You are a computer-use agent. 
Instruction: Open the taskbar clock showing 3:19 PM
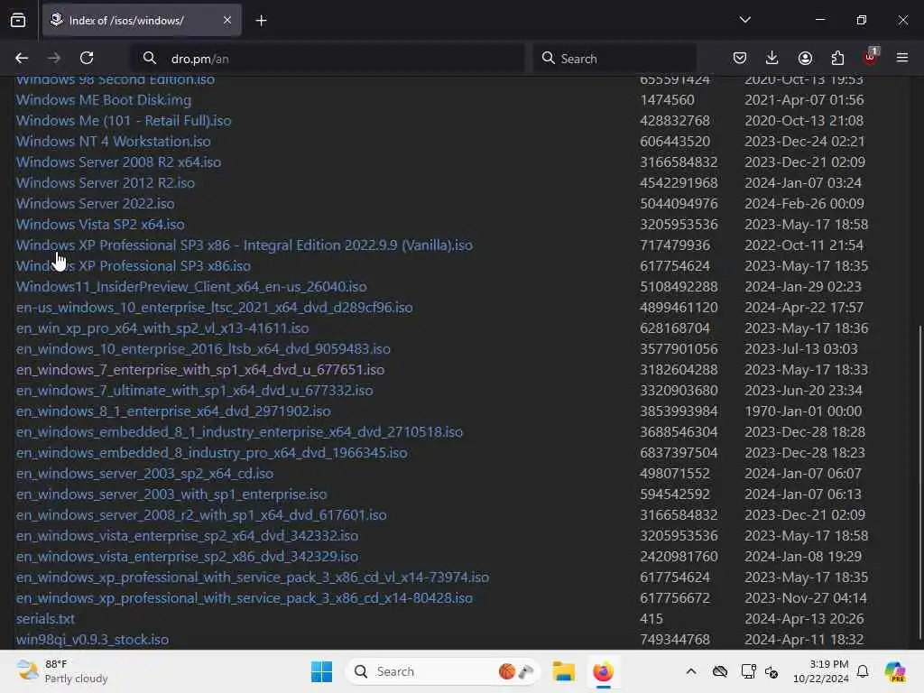click(x=821, y=671)
